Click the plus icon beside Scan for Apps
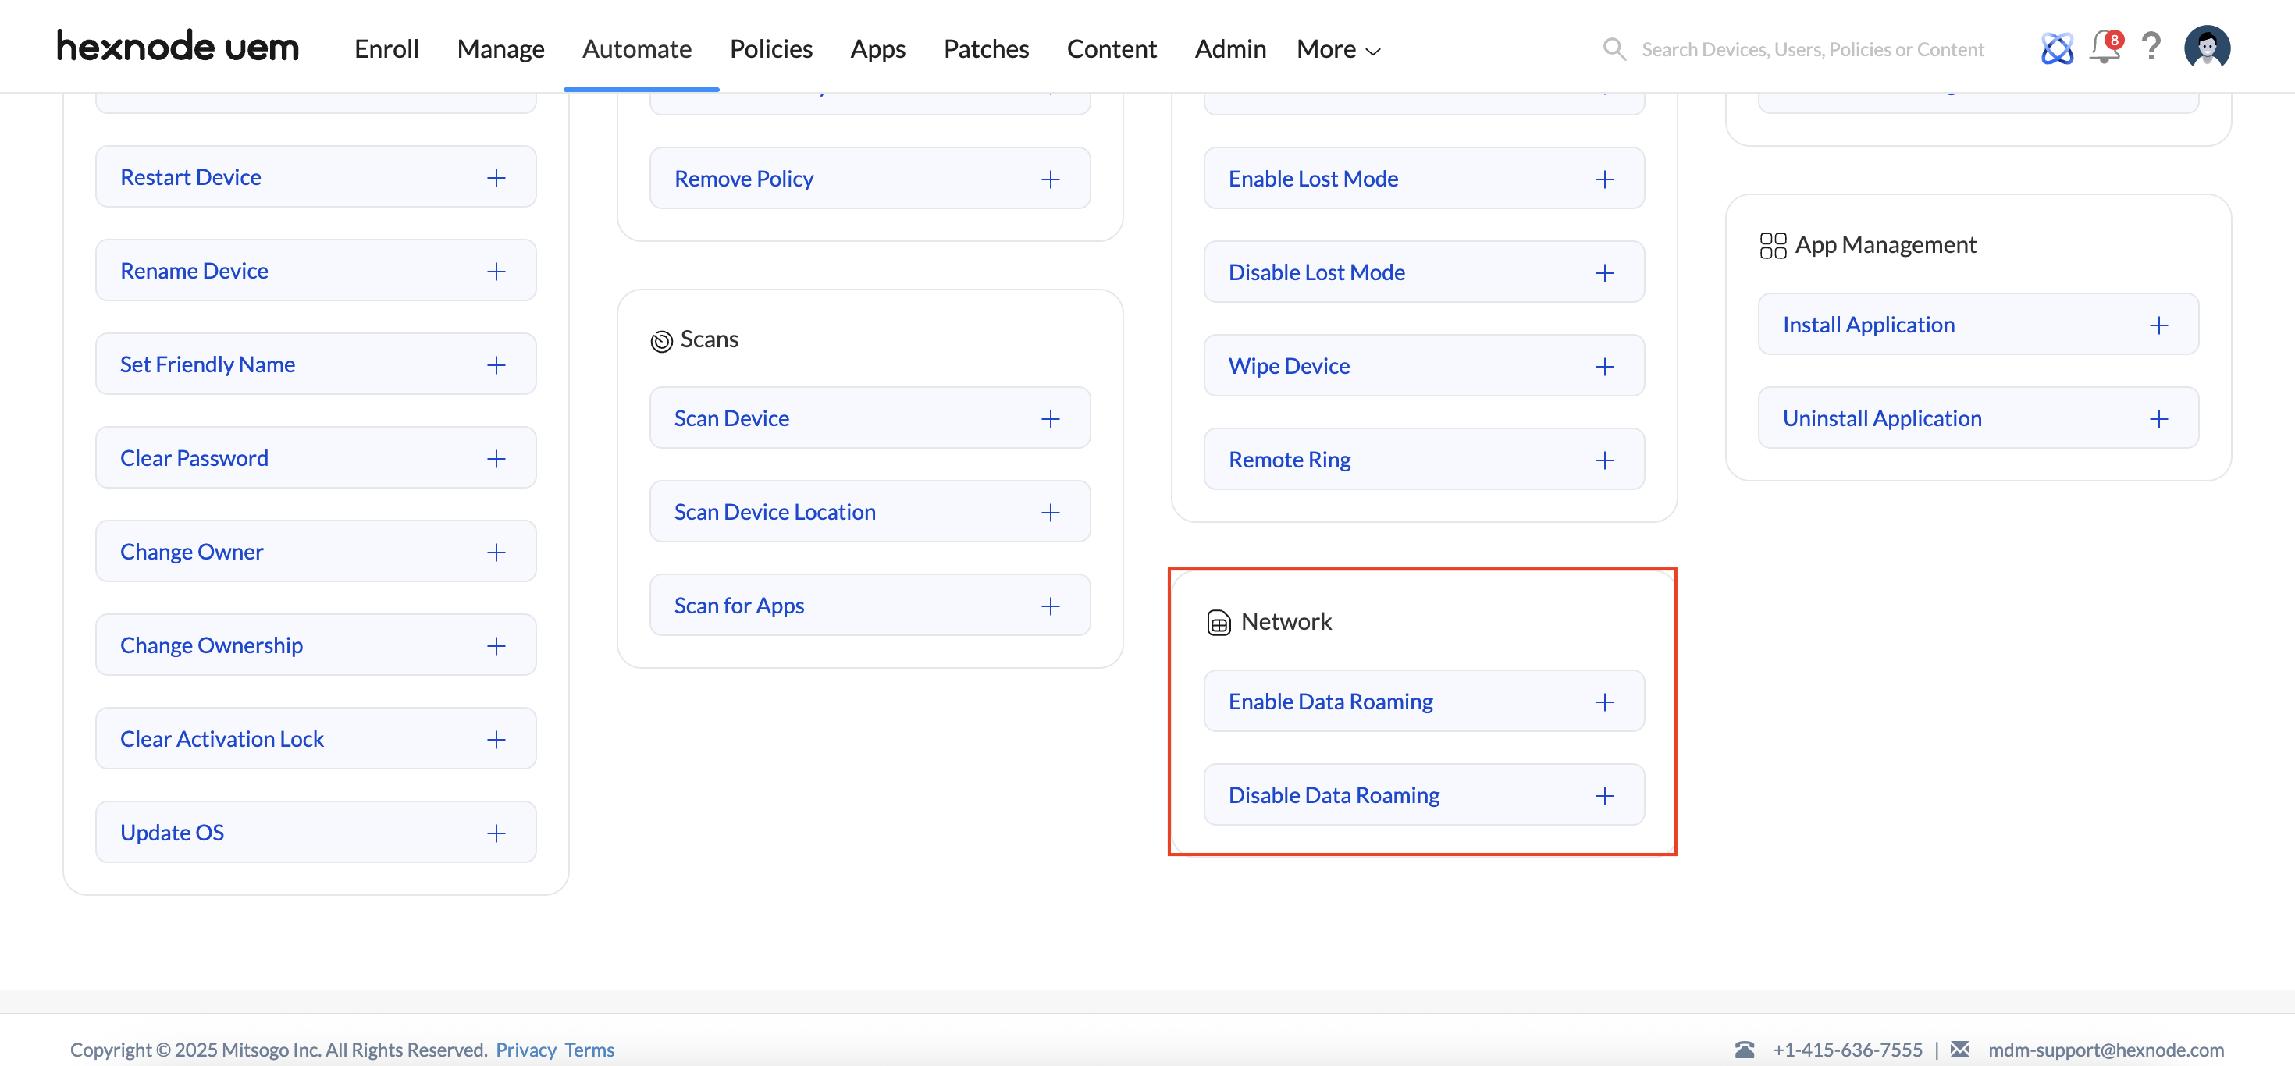Image resolution: width=2295 pixels, height=1066 pixels. pyautogui.click(x=1049, y=606)
